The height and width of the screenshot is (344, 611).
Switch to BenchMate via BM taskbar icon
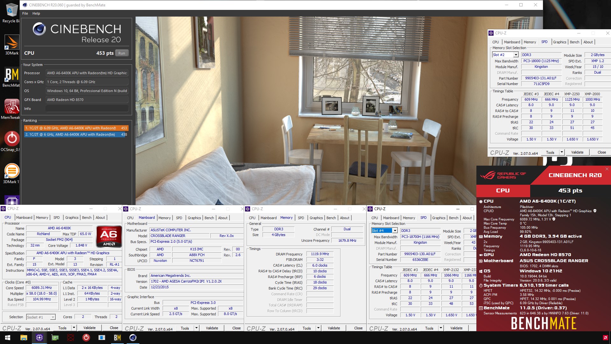pyautogui.click(x=117, y=338)
